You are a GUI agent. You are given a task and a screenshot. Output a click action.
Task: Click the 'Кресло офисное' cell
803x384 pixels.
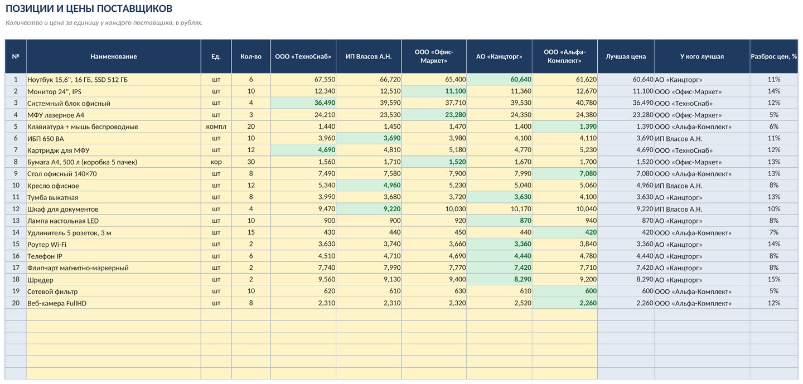tap(114, 186)
